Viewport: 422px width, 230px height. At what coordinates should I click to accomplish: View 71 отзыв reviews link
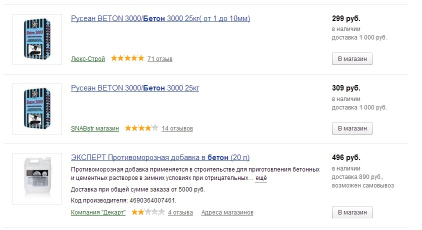click(160, 58)
